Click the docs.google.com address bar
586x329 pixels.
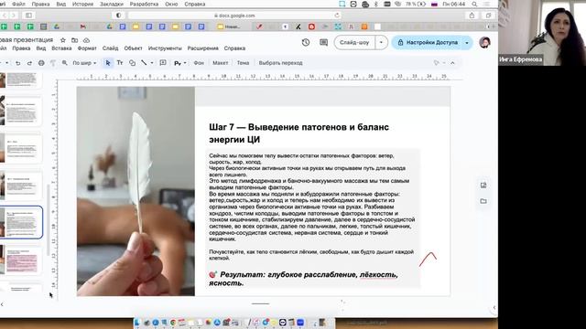tap(234, 16)
